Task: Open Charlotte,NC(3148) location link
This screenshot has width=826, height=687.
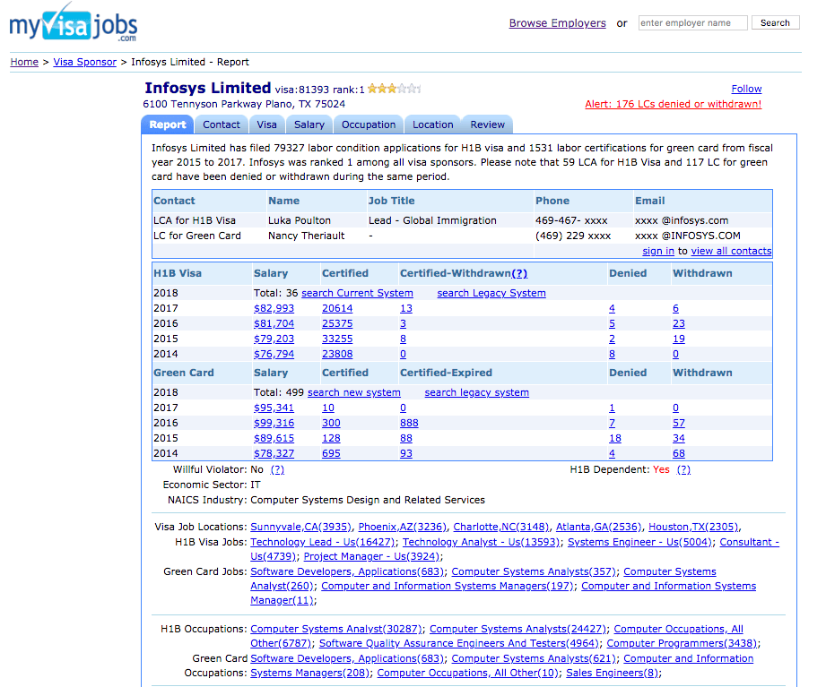Action: click(501, 527)
